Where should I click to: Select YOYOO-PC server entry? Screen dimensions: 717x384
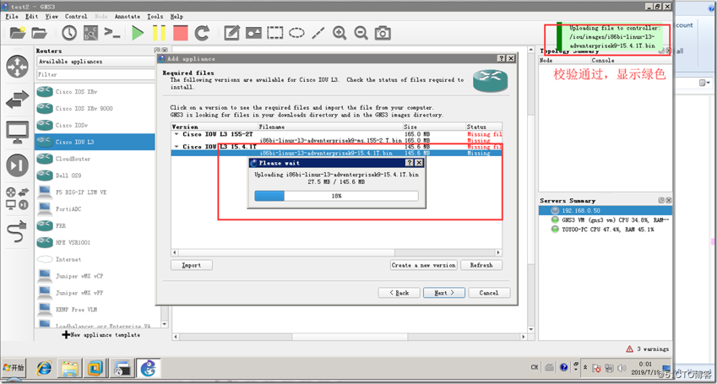click(605, 230)
